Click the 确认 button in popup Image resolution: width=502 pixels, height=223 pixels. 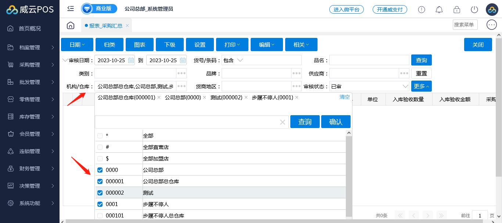coord(336,122)
